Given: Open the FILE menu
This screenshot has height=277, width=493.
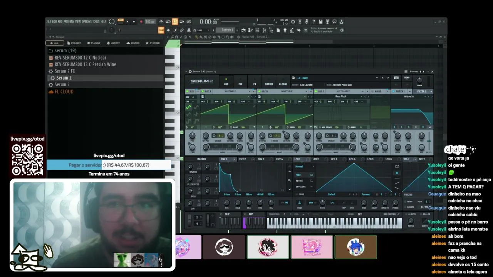Looking at the screenshot, I should click(49, 22).
